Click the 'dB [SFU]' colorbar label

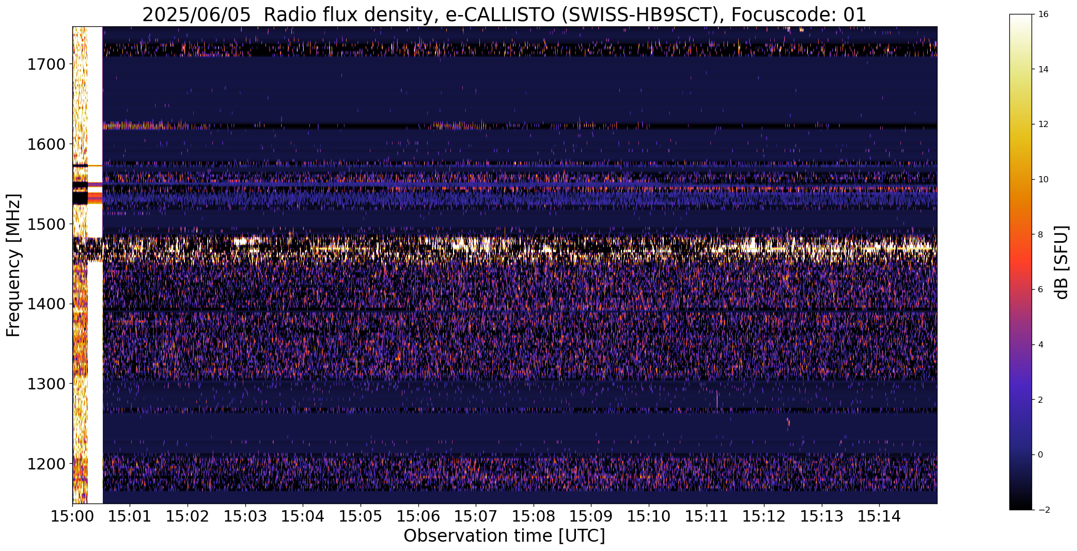point(1061,262)
